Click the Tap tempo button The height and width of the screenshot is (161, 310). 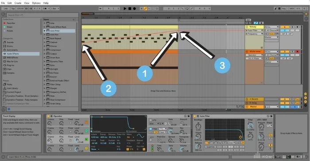click(x=13, y=8)
